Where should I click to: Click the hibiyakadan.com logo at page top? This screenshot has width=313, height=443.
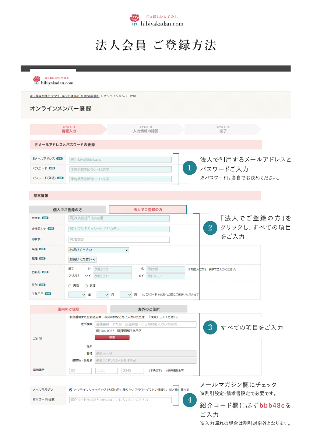(x=156, y=20)
